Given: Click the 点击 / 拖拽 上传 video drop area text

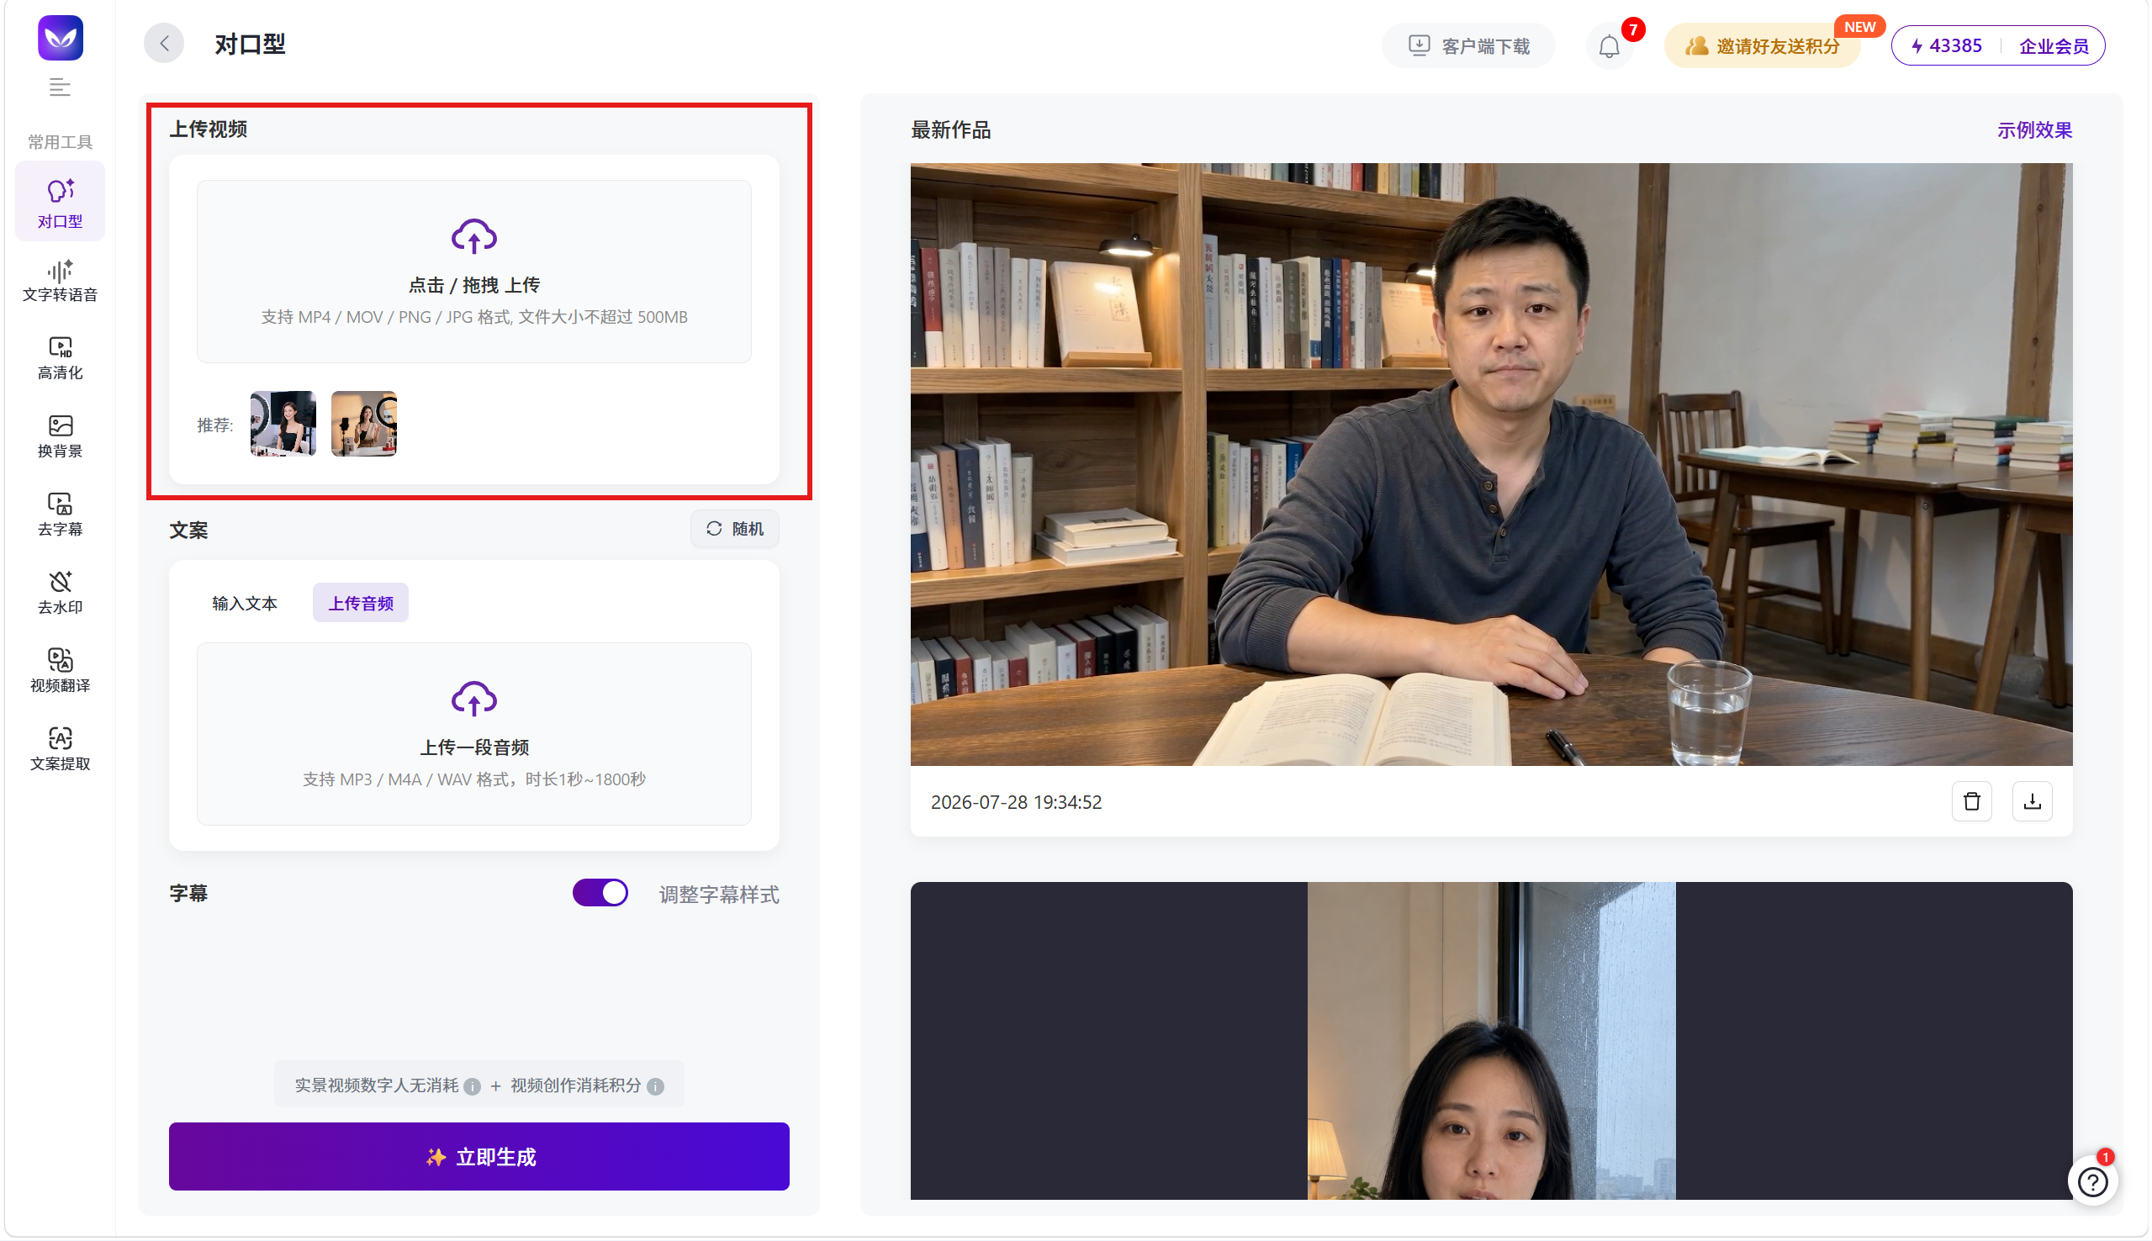Looking at the screenshot, I should point(473,285).
